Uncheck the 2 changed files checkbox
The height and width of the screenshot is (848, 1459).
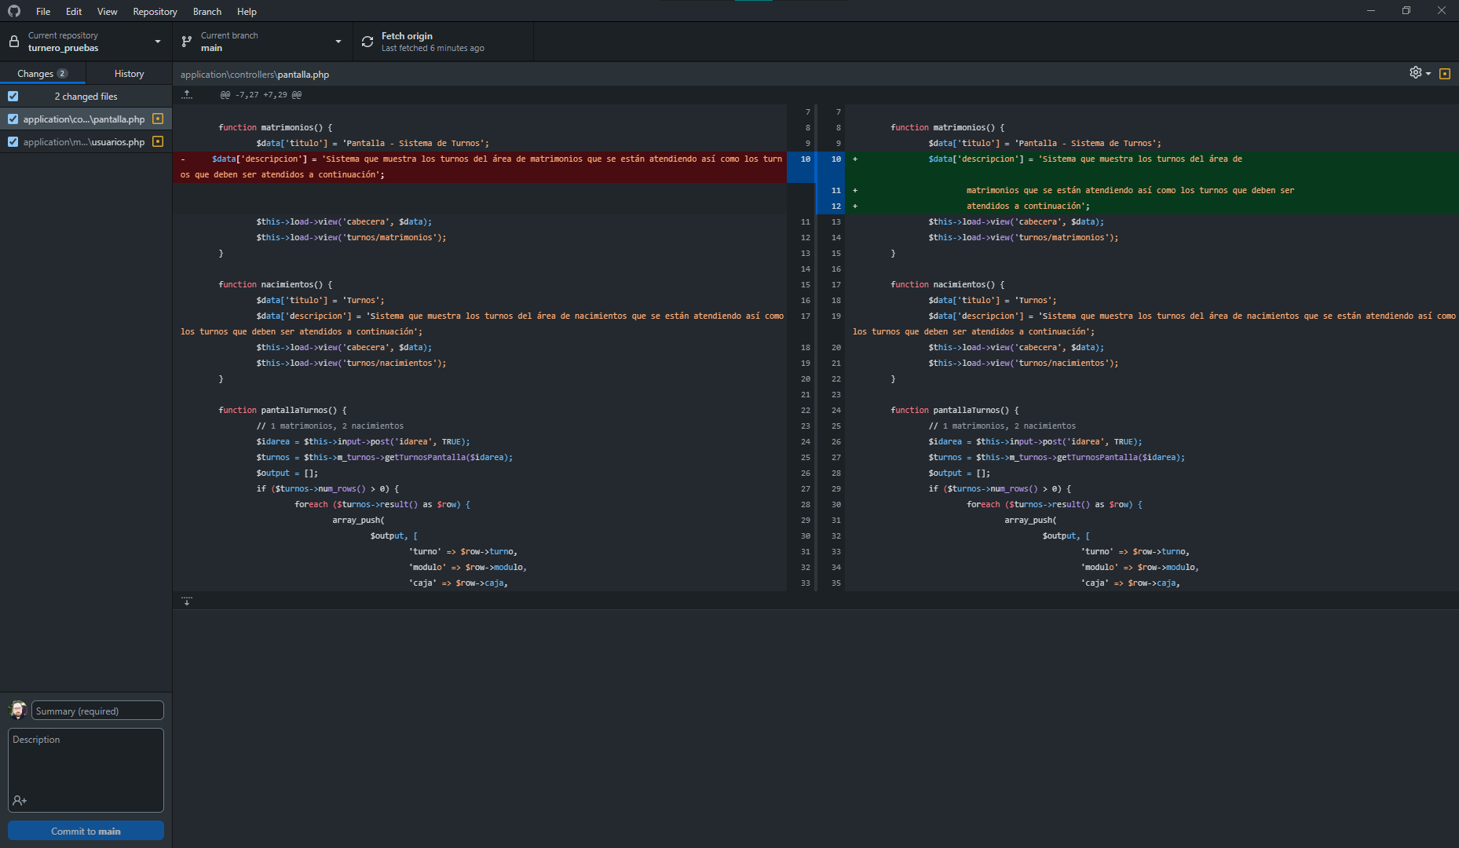click(13, 96)
